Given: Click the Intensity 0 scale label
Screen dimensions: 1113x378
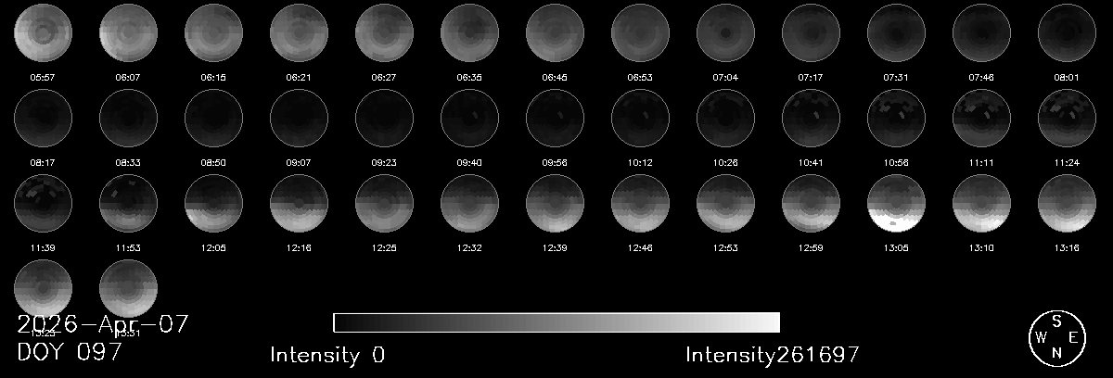Looking at the screenshot, I should (327, 355).
